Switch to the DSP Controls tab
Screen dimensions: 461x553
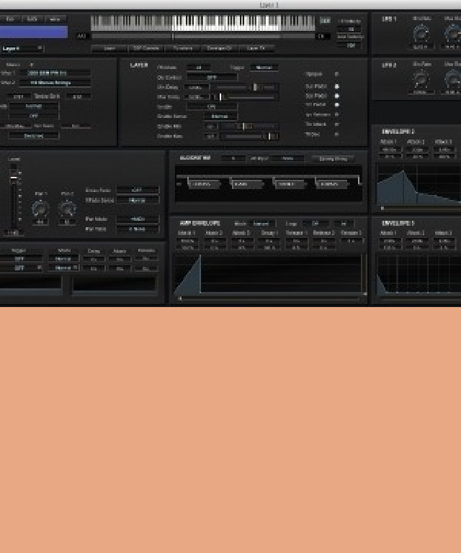coord(146,49)
